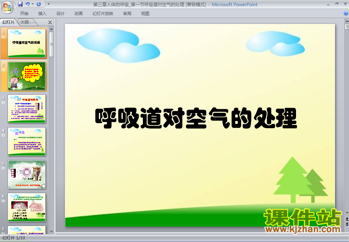Go to next slide double-arrow button

(x=347, y=224)
